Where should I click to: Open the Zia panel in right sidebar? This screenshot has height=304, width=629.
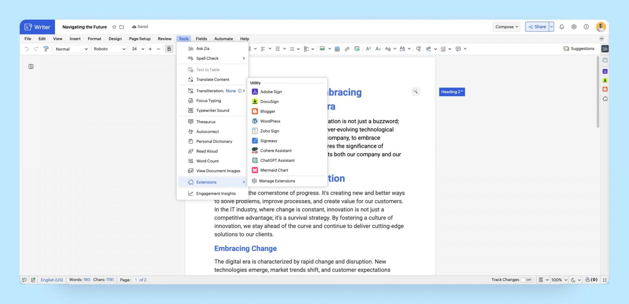point(605,49)
